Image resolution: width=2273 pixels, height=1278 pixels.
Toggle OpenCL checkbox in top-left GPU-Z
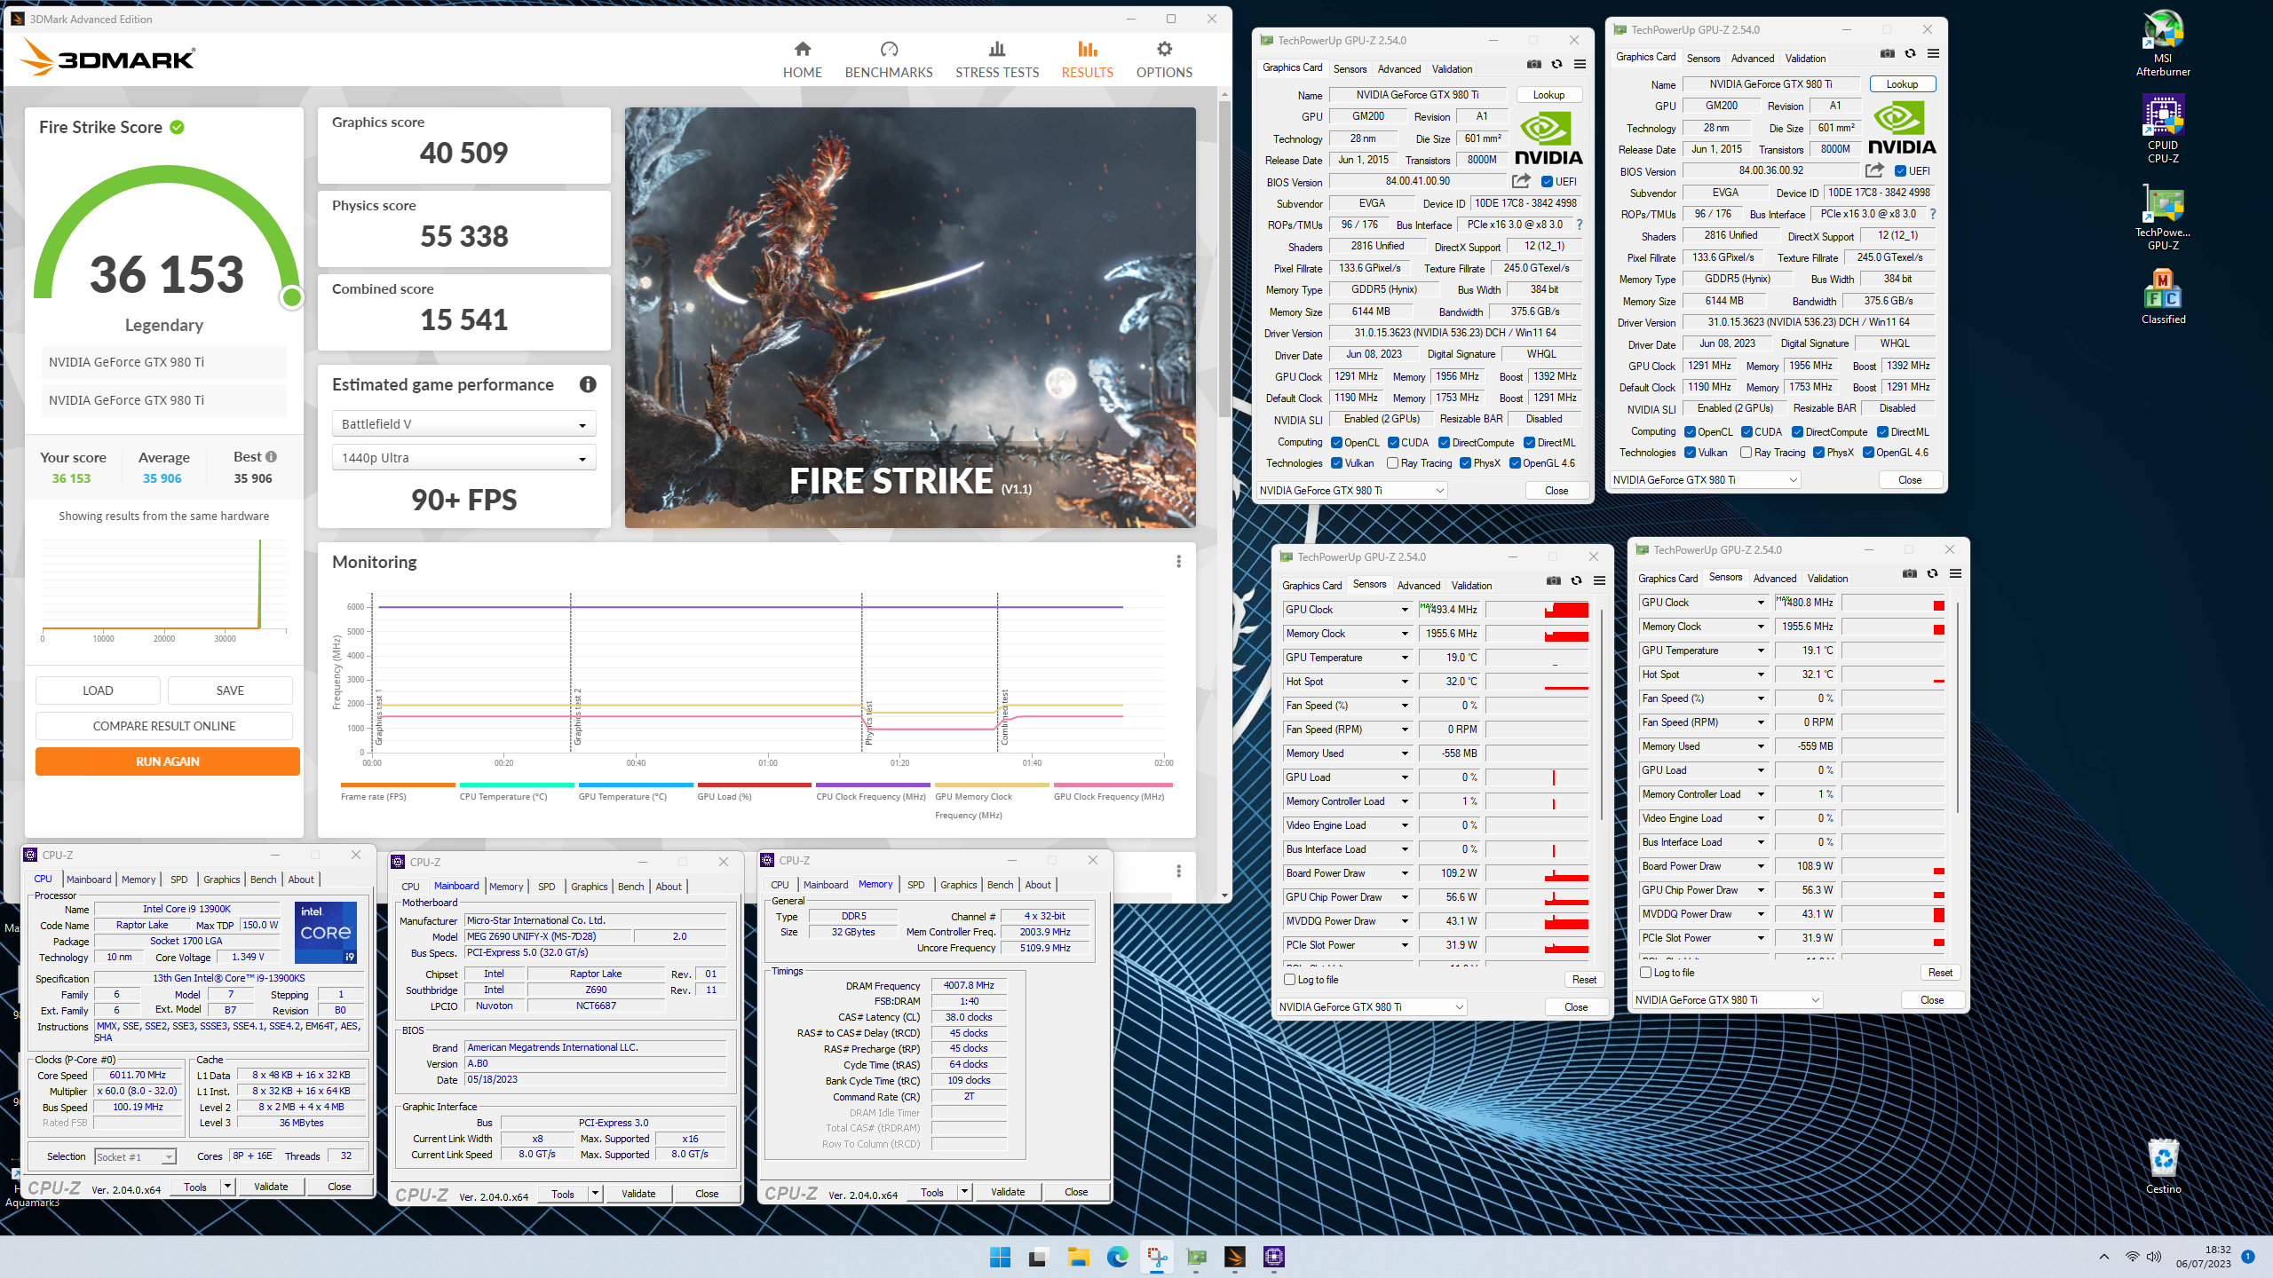tap(1336, 443)
